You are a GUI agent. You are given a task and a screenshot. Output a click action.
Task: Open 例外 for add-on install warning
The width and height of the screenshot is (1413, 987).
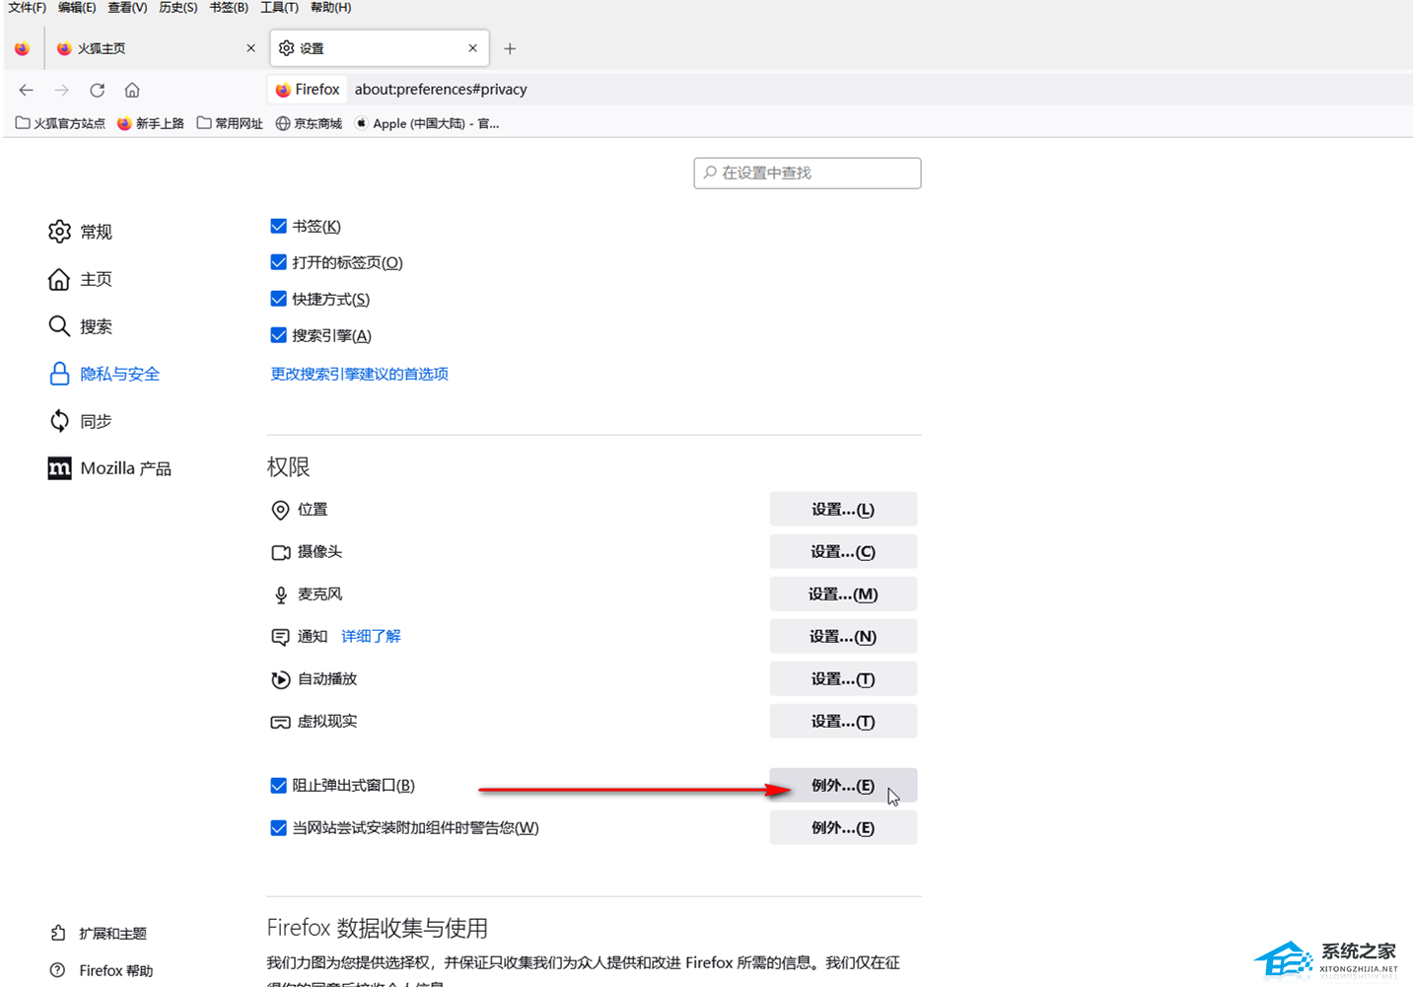point(843,827)
